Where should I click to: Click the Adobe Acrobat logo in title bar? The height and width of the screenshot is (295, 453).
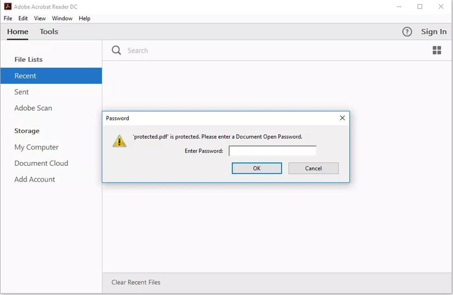7,6
